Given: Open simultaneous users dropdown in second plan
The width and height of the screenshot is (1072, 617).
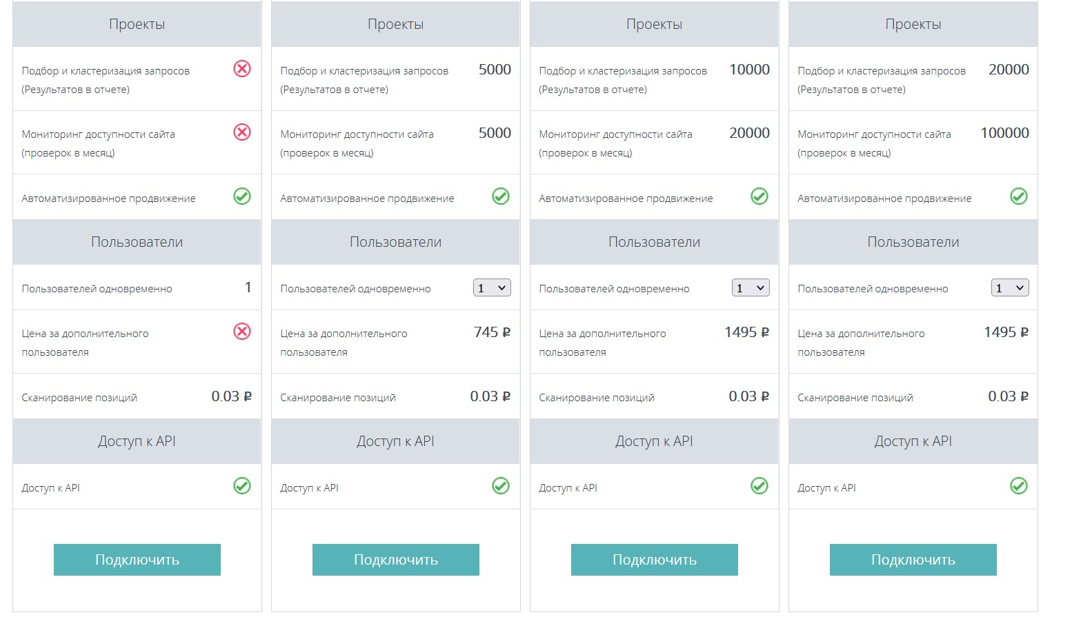Looking at the screenshot, I should (492, 288).
